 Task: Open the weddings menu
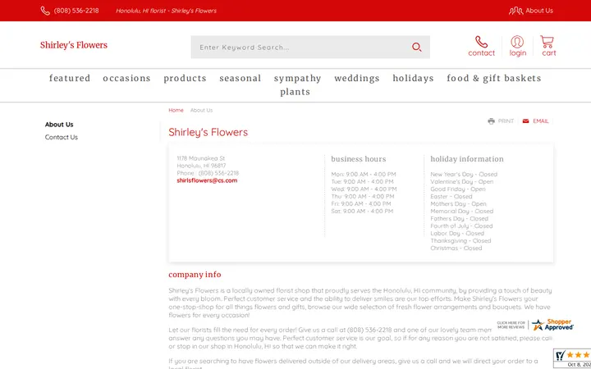357,79
